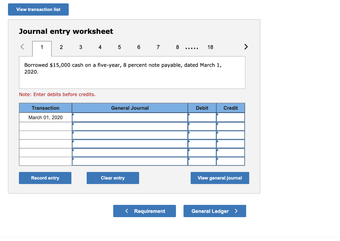Open the second row General Journal account field

130,126
